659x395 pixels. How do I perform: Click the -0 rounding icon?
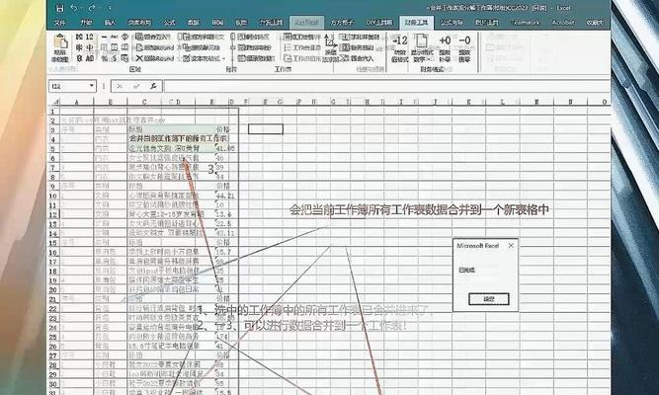coord(464,40)
